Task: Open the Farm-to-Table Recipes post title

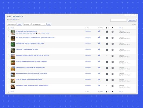Action: (x=32, y=61)
